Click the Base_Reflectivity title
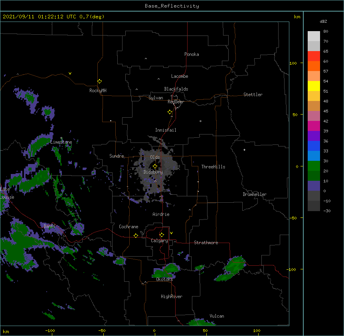This screenshot has width=344, height=336. (x=172, y=6)
